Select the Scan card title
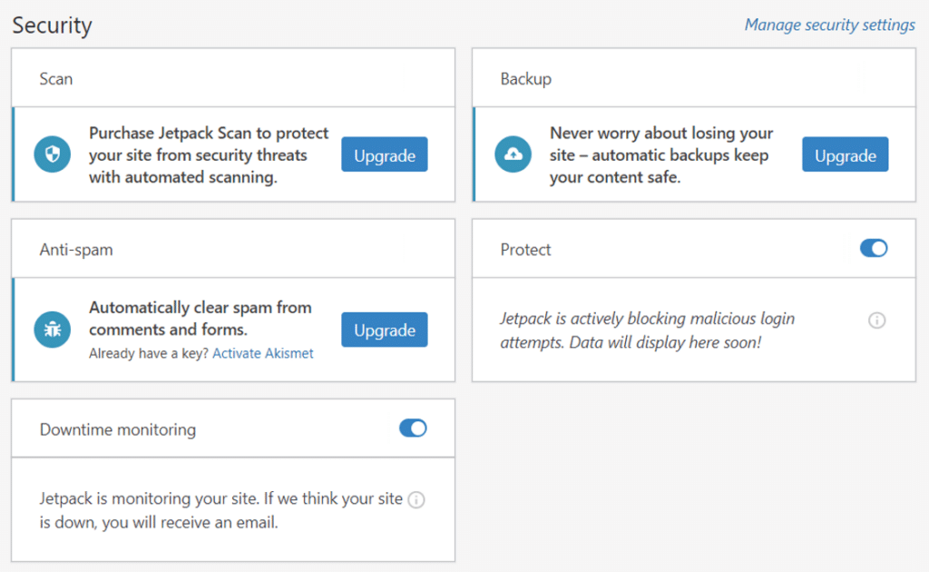929x572 pixels. [55, 79]
